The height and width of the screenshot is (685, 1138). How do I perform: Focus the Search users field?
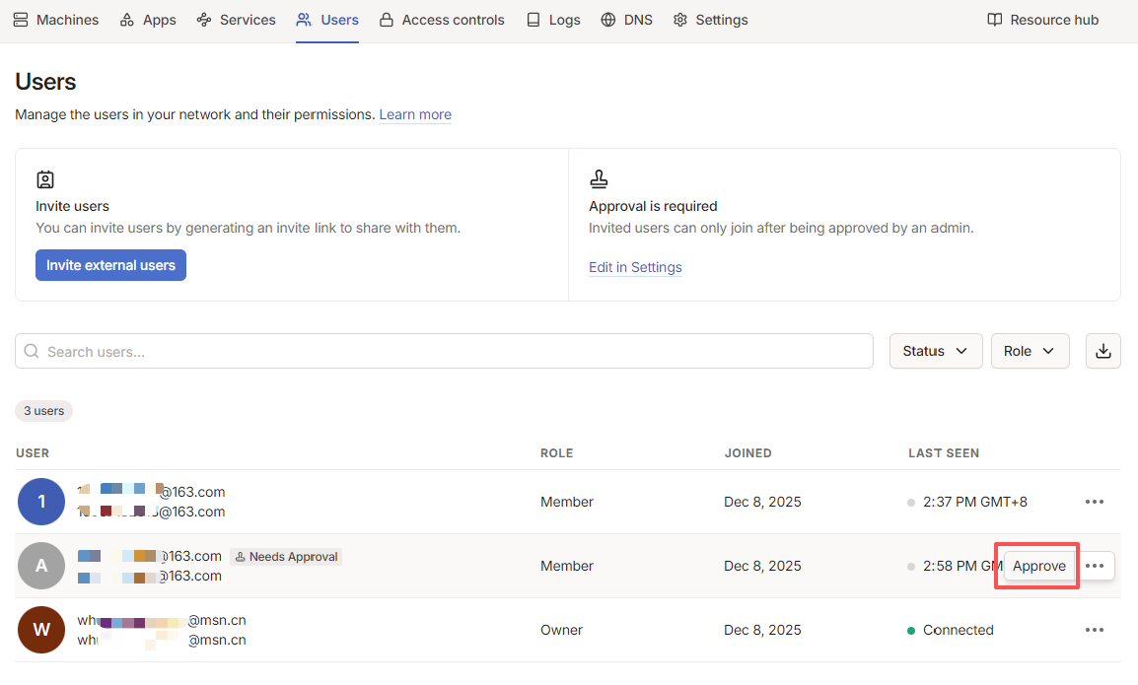point(444,351)
